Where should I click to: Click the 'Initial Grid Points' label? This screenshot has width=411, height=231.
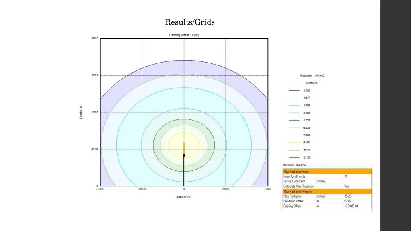[294, 176]
